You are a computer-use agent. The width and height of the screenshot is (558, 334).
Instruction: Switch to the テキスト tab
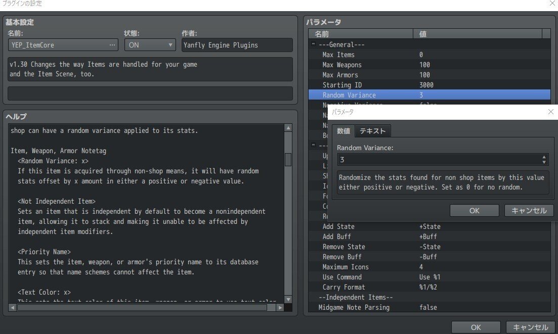(x=373, y=130)
